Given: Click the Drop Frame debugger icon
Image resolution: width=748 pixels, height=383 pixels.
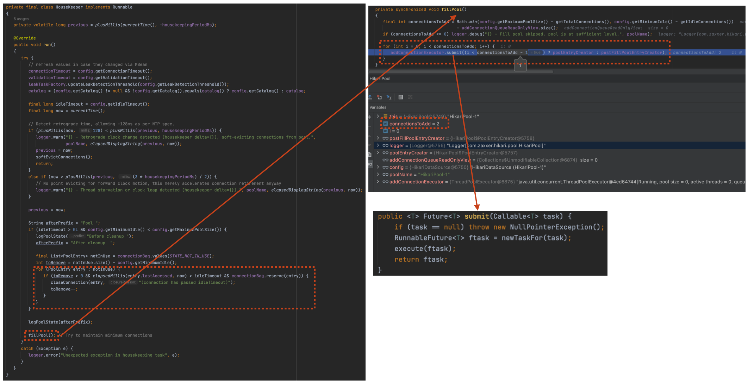Looking at the screenshot, I should tap(379, 97).
